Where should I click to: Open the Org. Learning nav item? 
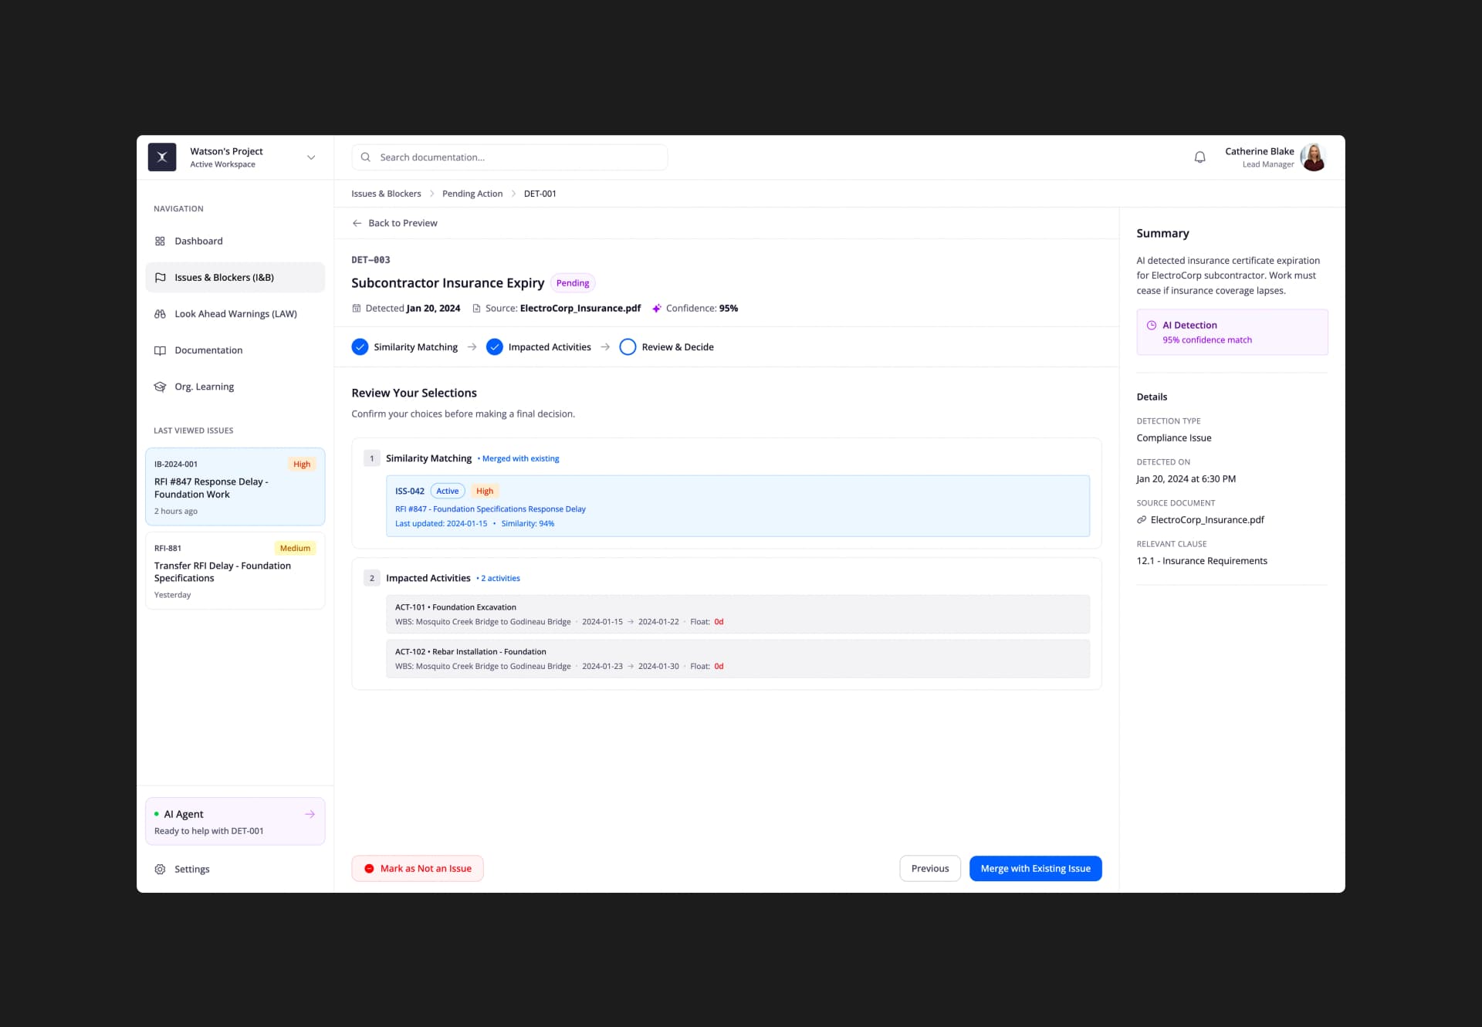(235, 387)
